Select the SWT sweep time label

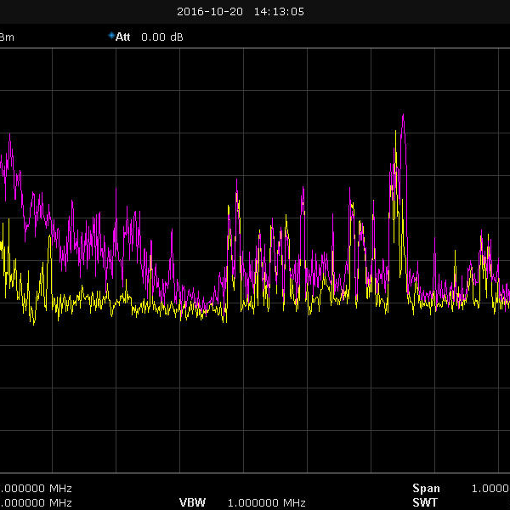coord(424,502)
